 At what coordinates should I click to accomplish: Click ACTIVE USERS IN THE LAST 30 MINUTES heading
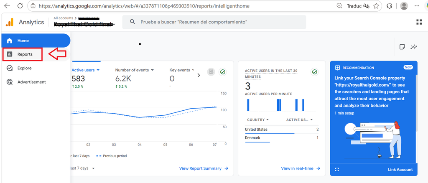coord(271,74)
